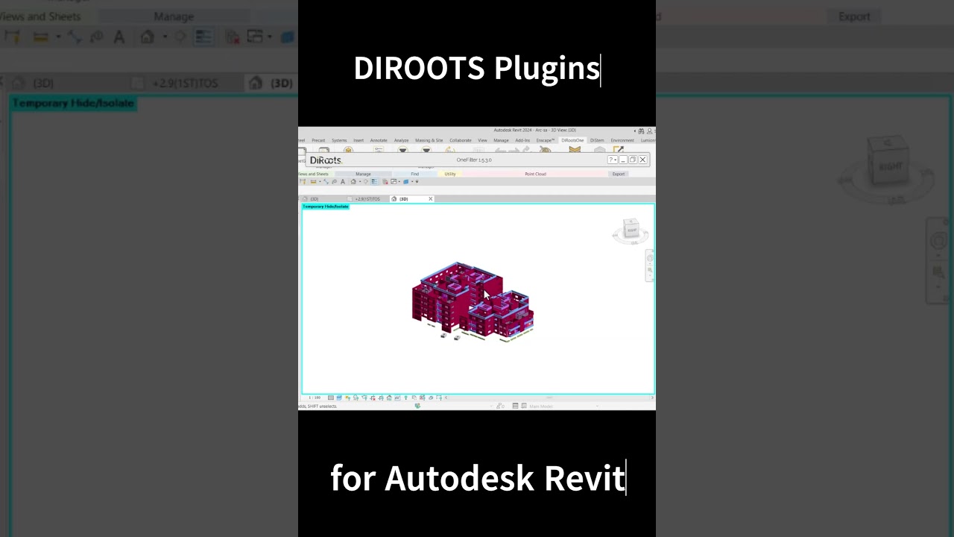Open Default 3D View home icon

tap(353, 182)
